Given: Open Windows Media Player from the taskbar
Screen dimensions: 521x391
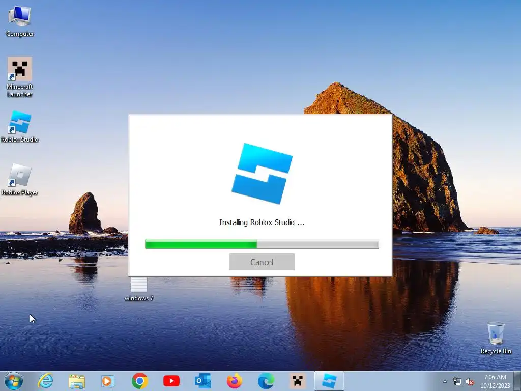Looking at the screenshot, I should (x=108, y=381).
